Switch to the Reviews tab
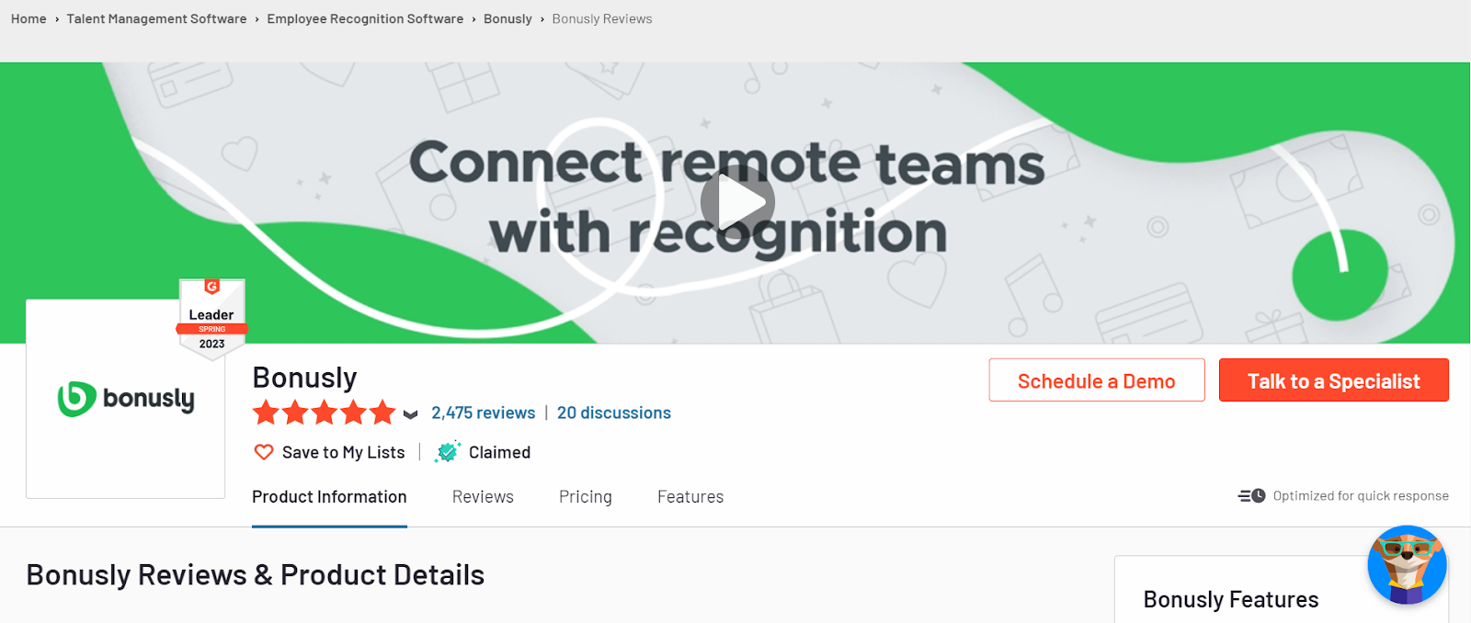The image size is (1471, 623). (482, 496)
